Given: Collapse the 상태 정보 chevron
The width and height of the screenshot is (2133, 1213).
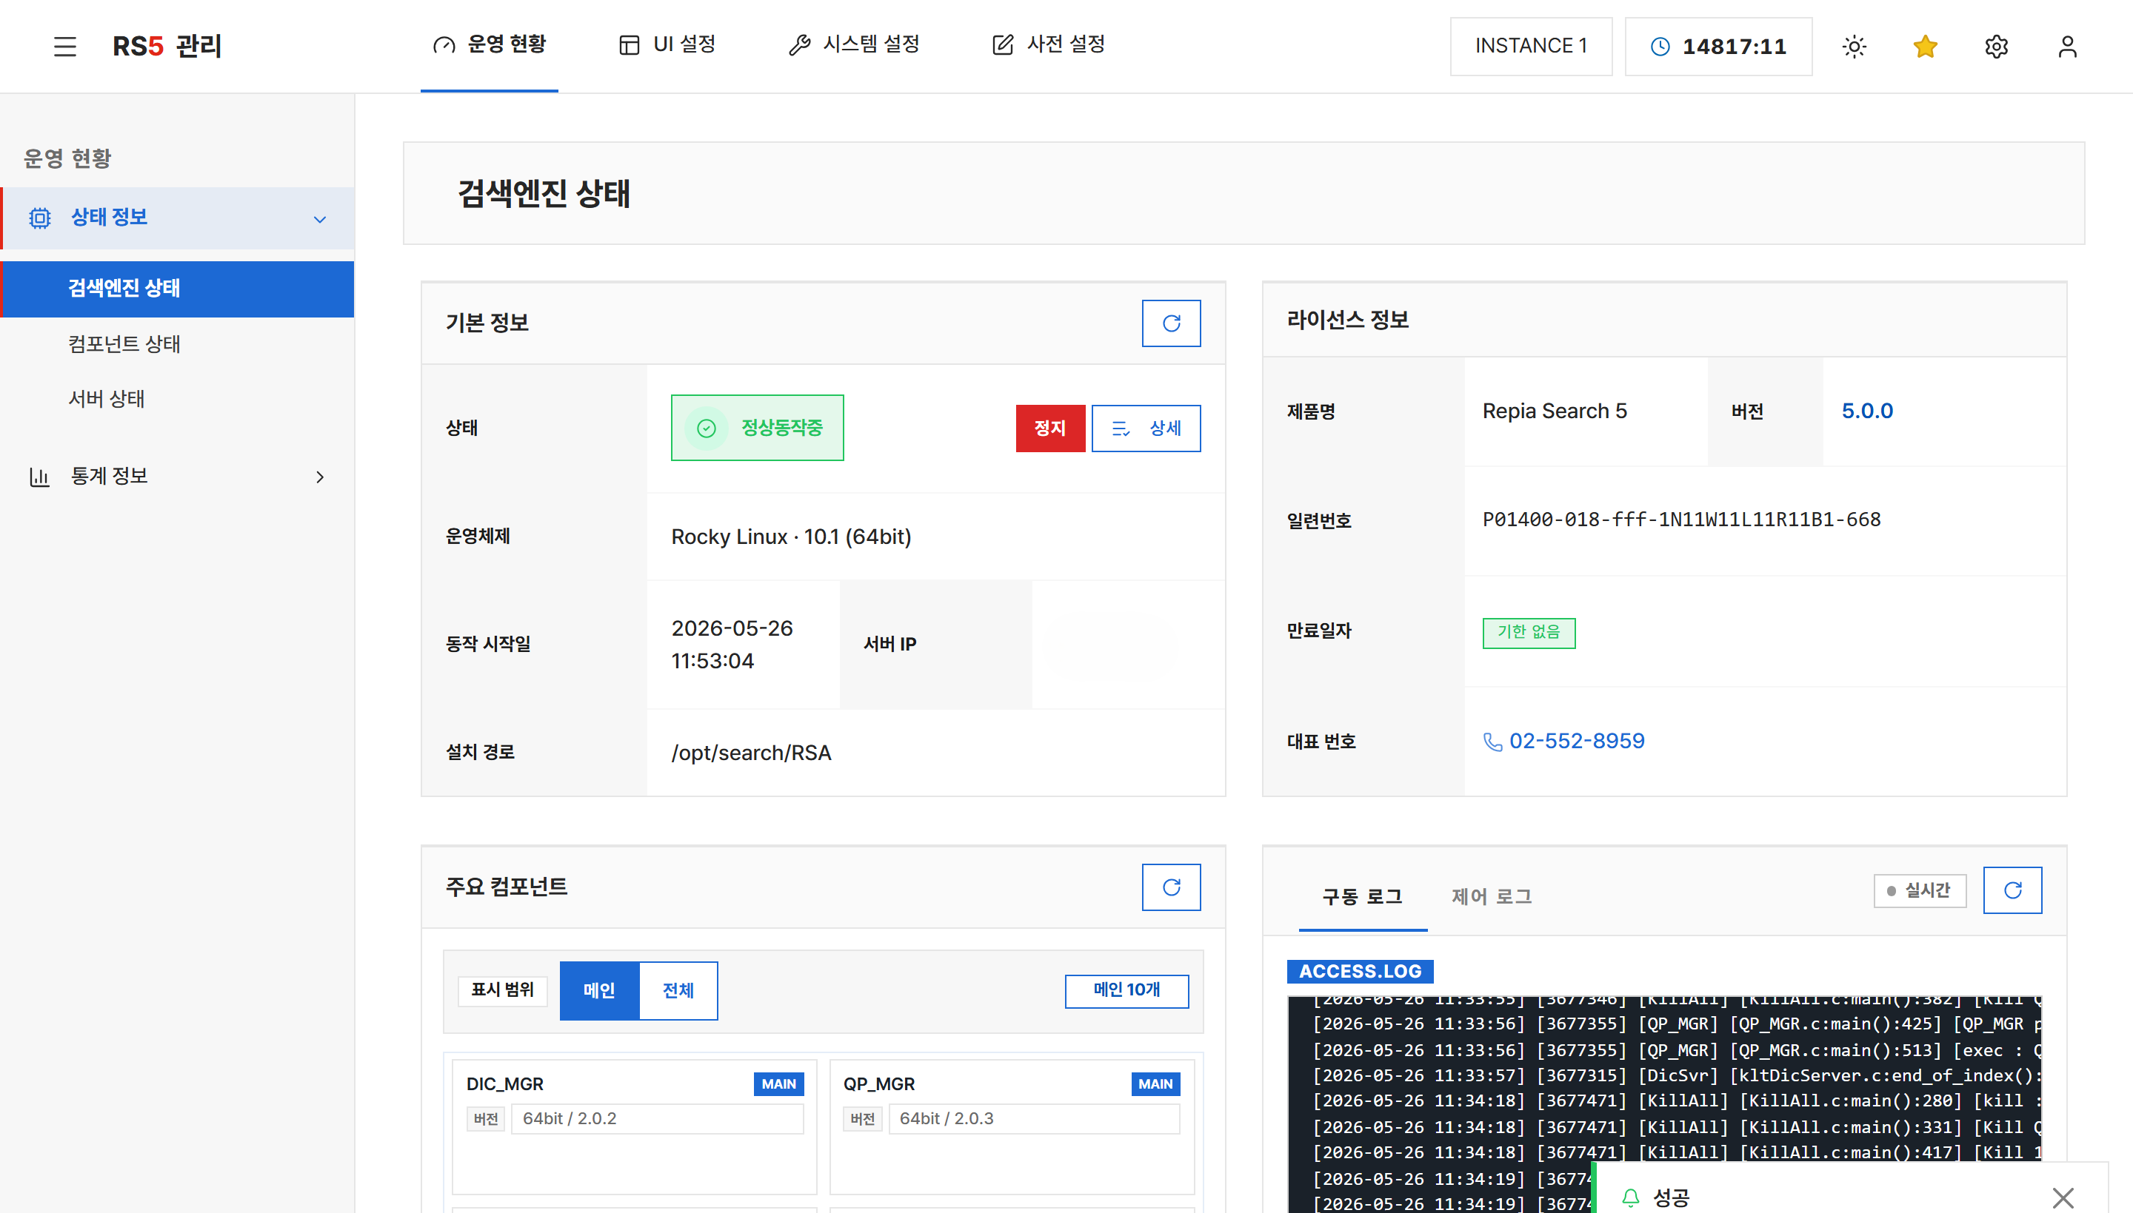Looking at the screenshot, I should click(319, 220).
